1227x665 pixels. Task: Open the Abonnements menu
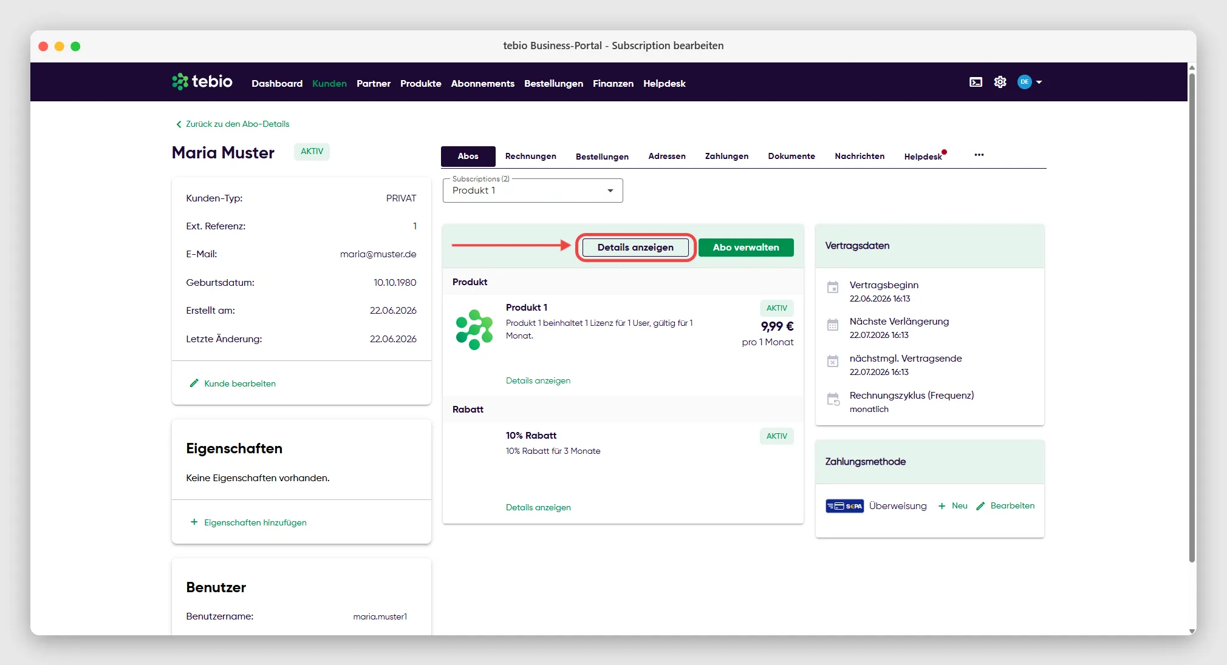[x=482, y=84]
